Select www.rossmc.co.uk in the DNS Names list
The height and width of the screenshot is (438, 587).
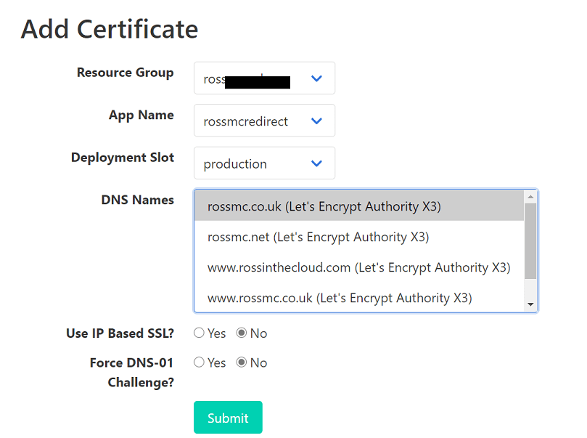point(359,298)
